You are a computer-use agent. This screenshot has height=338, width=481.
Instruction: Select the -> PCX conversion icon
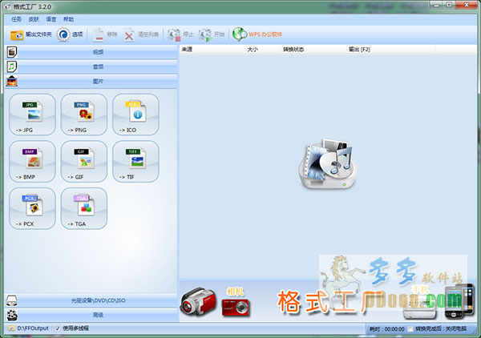click(33, 207)
